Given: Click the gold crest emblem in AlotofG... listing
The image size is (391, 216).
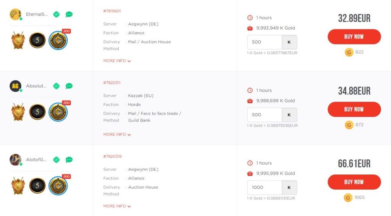Looking at the screenshot, I should tap(18, 186).
